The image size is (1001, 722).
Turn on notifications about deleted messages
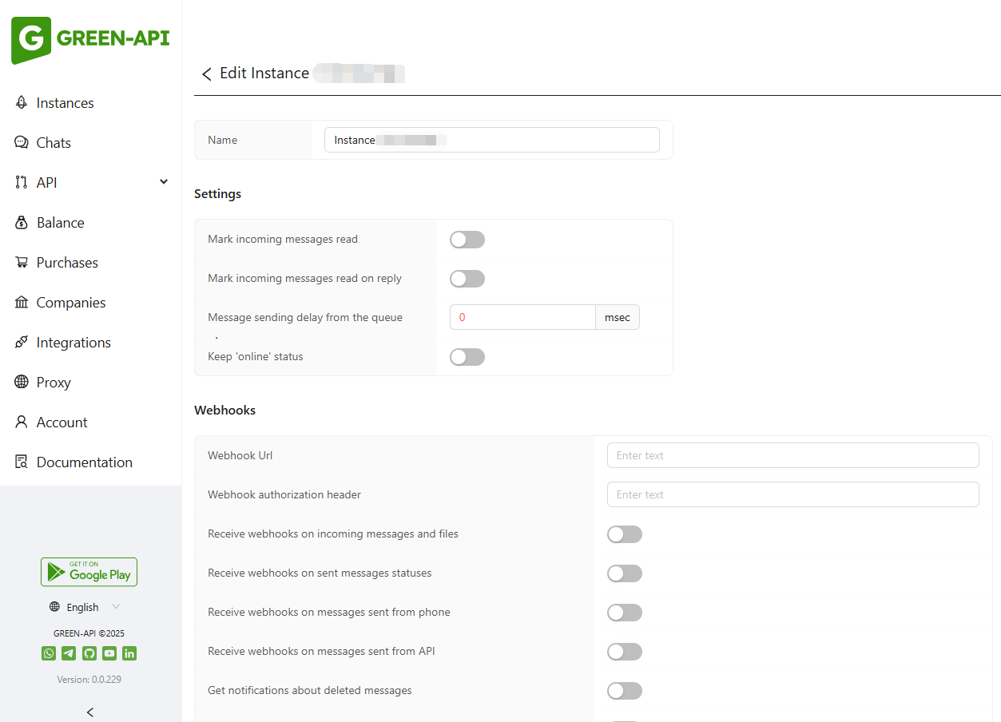click(x=625, y=691)
